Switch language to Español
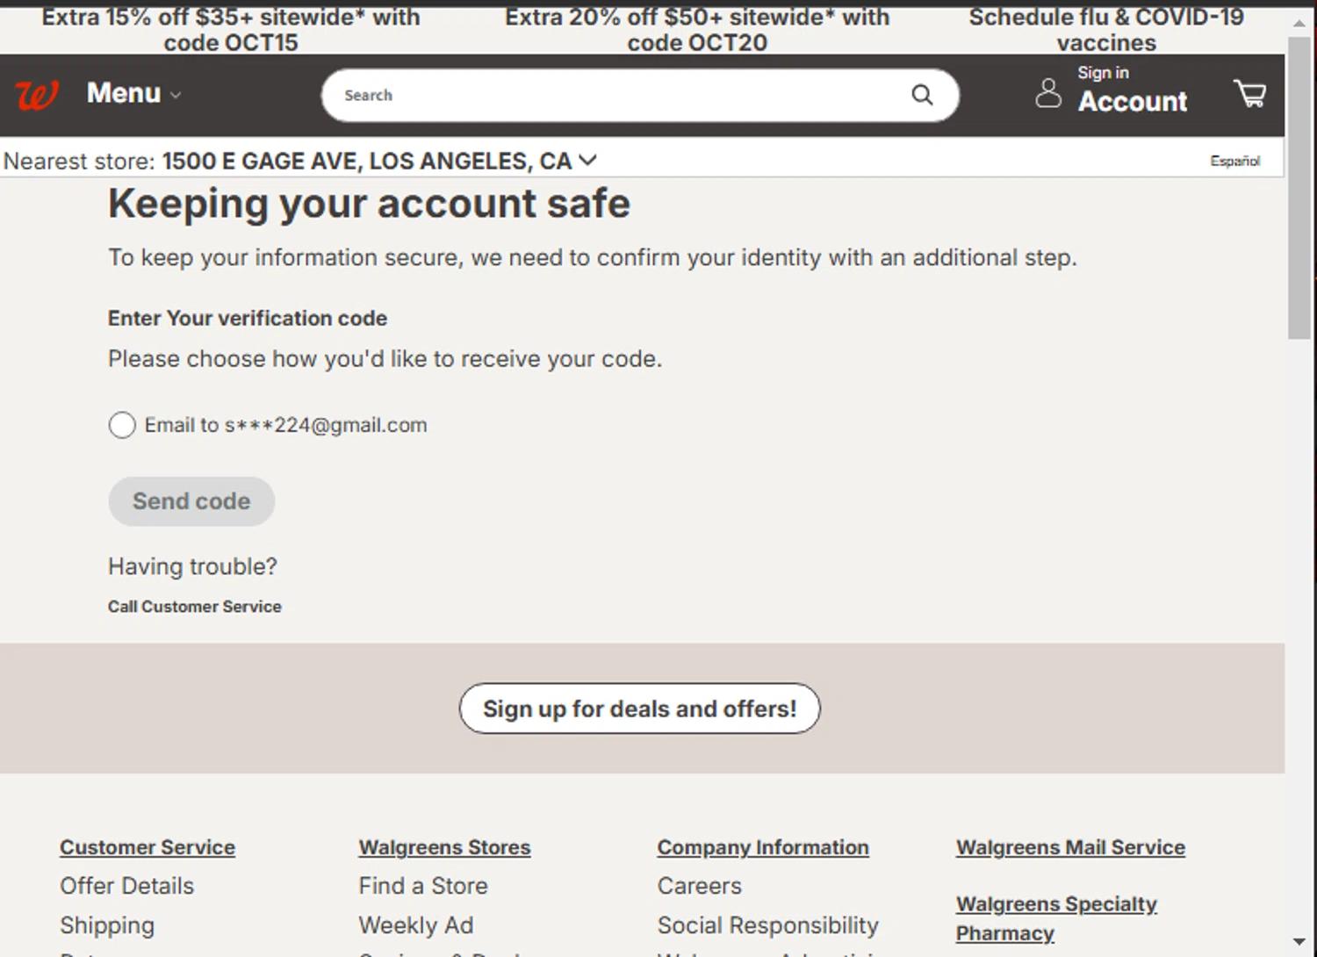The height and width of the screenshot is (957, 1317). point(1234,161)
